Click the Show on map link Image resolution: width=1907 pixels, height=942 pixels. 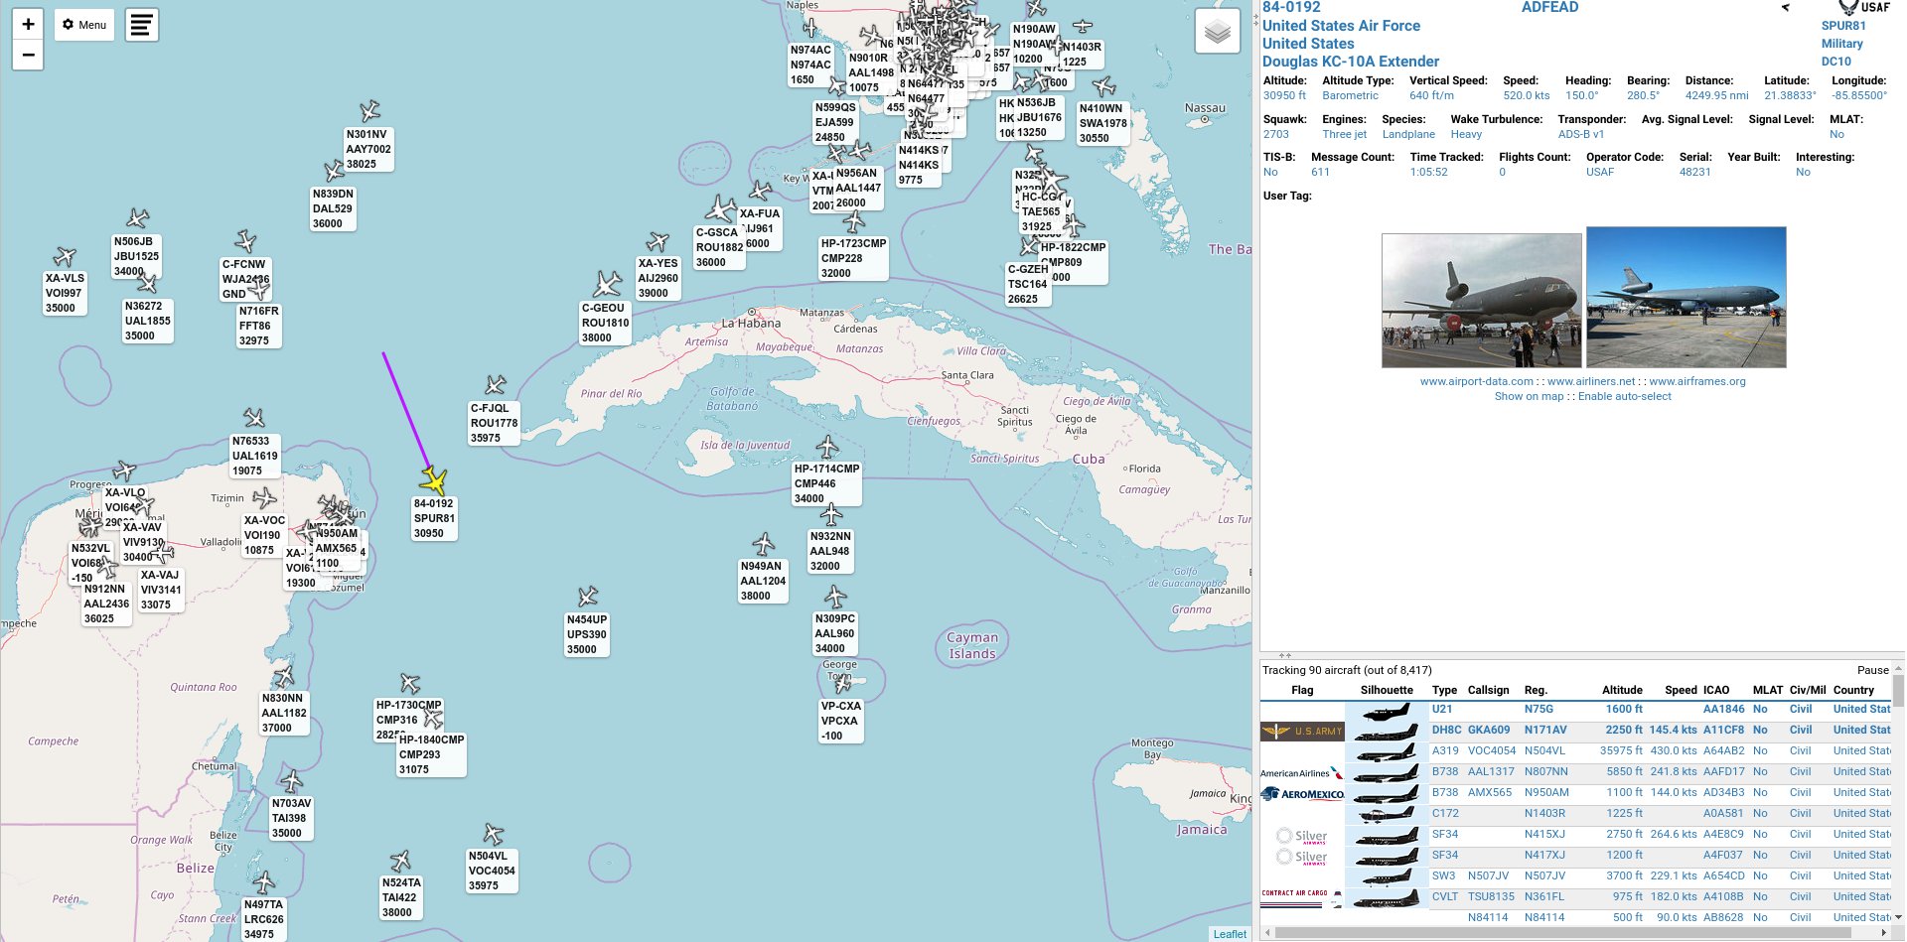pos(1529,396)
